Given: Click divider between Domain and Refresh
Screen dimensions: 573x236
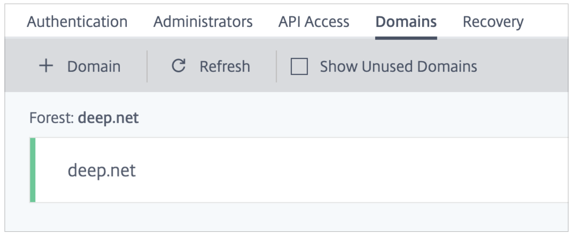Looking at the screenshot, I should (147, 67).
